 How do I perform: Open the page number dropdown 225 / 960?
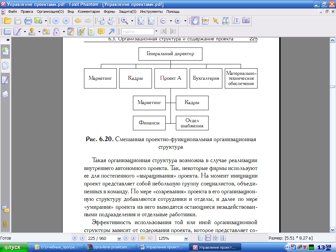[119, 238]
